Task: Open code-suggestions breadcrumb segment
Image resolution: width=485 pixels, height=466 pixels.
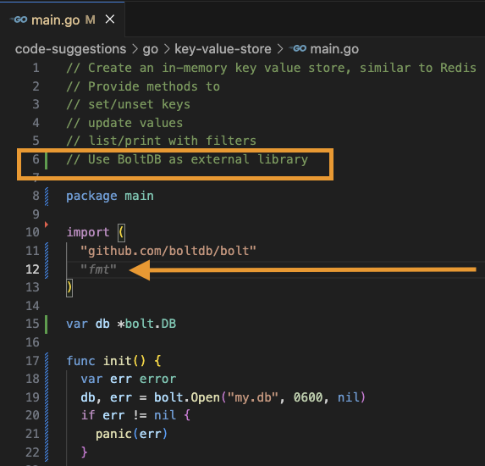Action: coord(70,49)
